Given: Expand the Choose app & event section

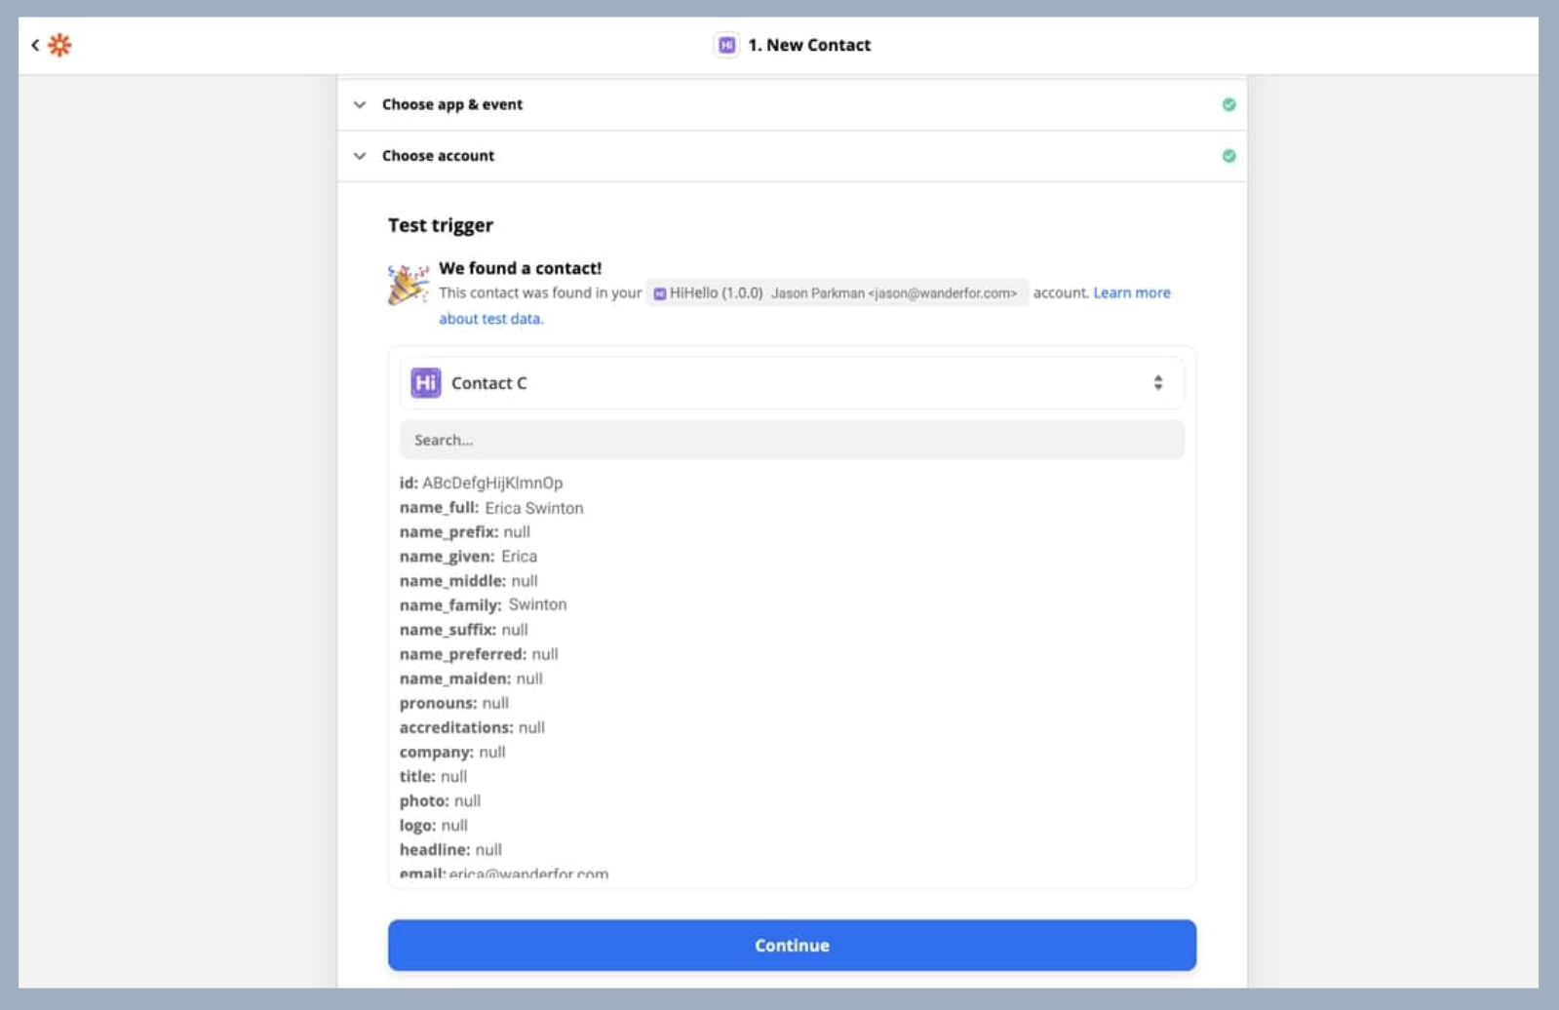Looking at the screenshot, I should click(792, 104).
